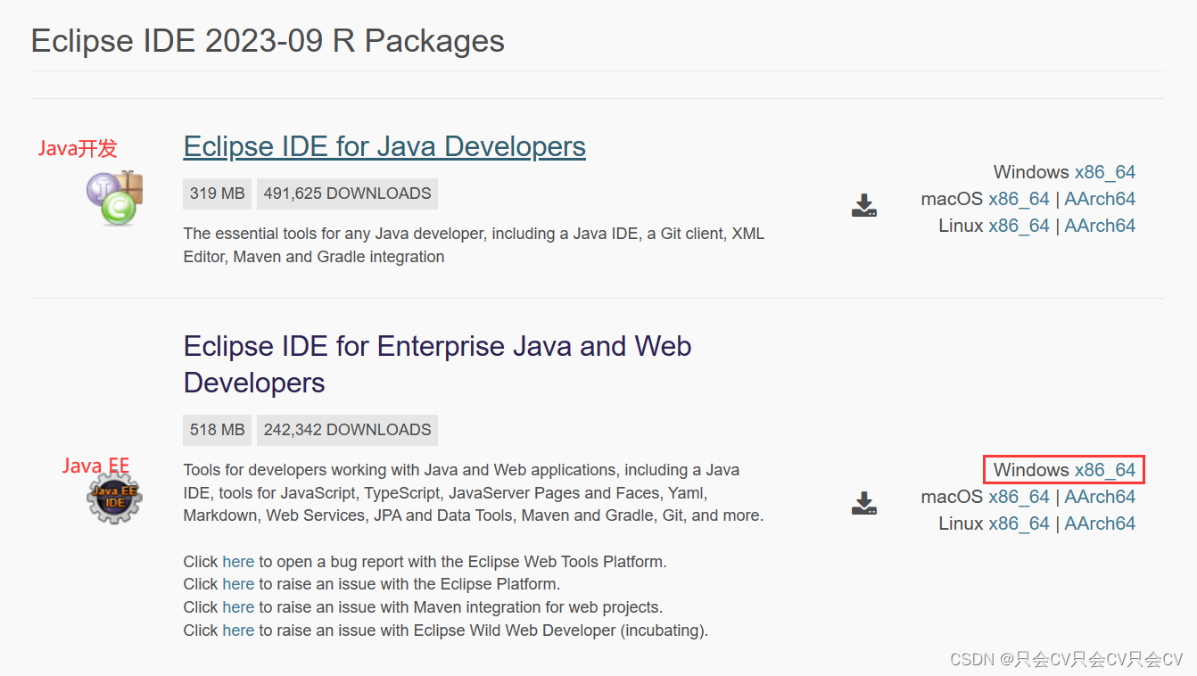The width and height of the screenshot is (1197, 676).
Task: Click the 242,342 DOWNLOADS badge
Action: 347,430
